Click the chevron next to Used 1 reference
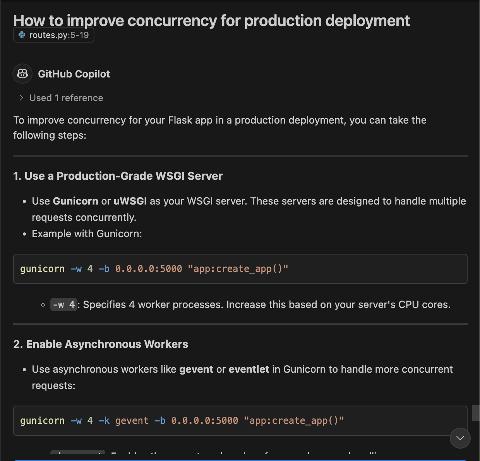This screenshot has height=461, width=480. (x=21, y=98)
